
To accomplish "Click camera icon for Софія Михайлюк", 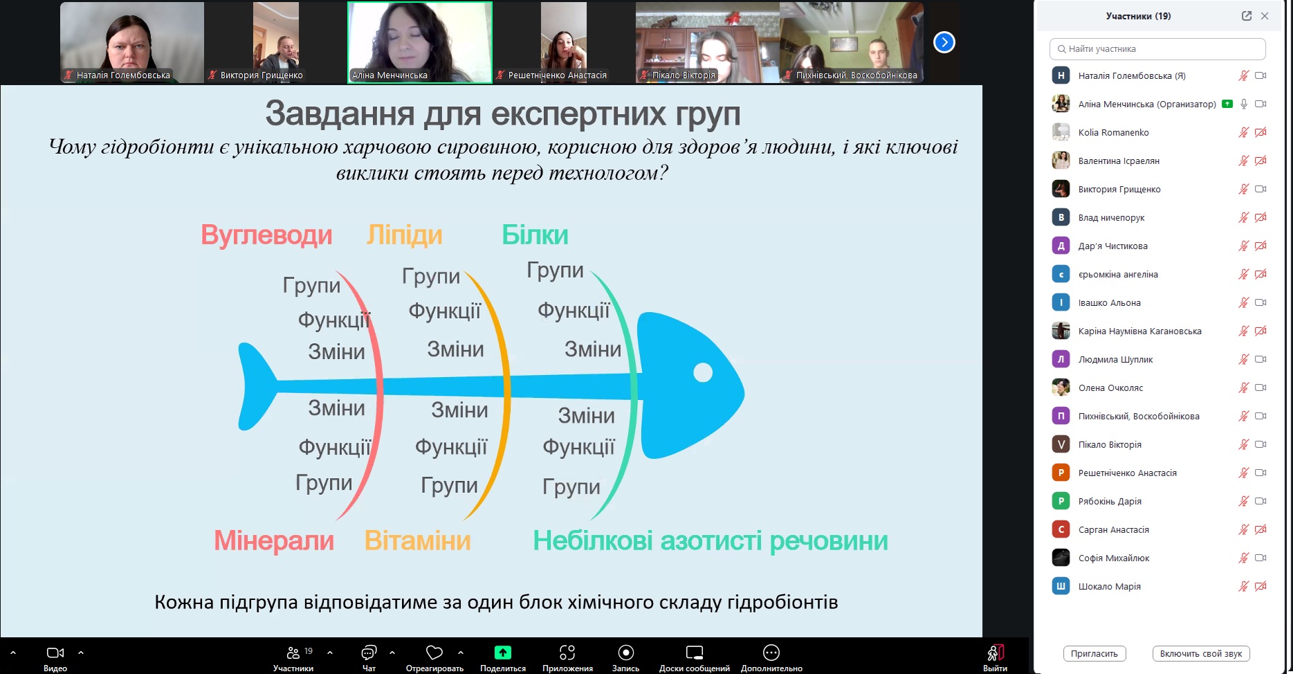I will [1260, 558].
